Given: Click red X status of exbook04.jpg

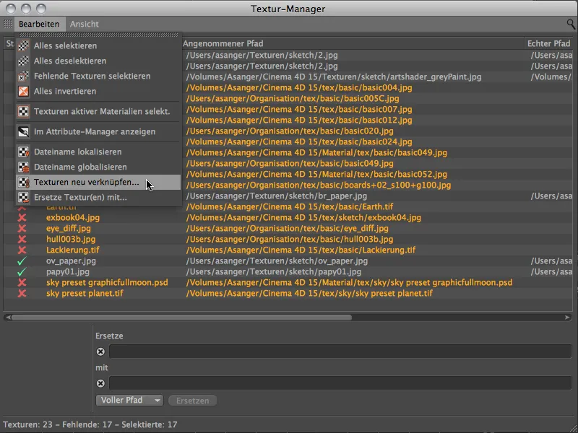Looking at the screenshot, I should click(x=22, y=218).
